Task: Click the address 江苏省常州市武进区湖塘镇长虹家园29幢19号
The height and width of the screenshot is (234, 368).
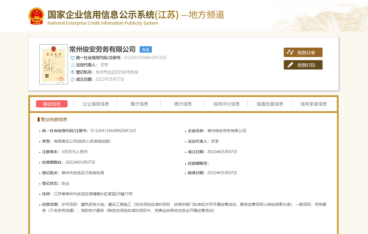Action: pos(93,194)
